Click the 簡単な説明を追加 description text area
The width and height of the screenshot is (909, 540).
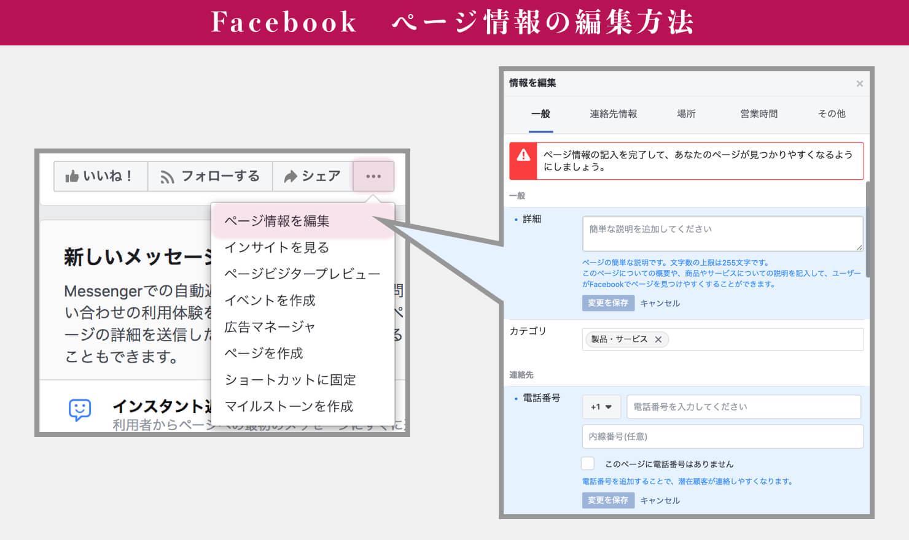pos(722,234)
